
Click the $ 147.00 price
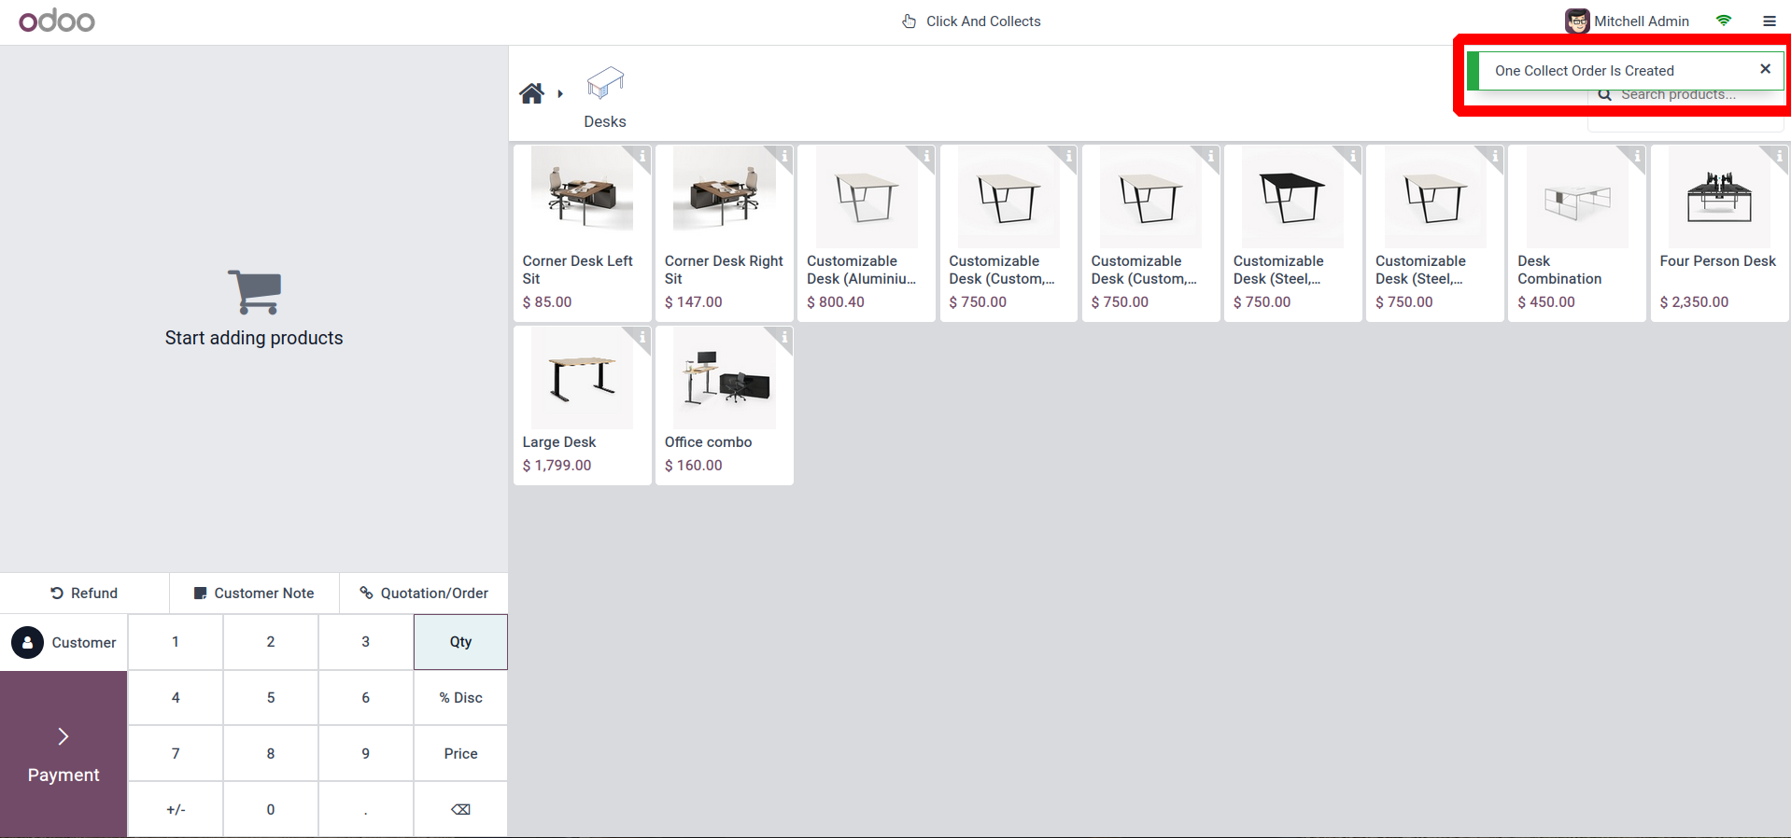point(693,302)
